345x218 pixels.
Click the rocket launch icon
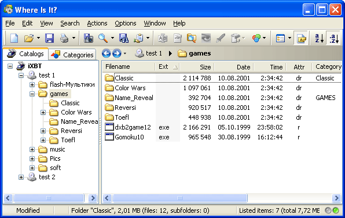tap(221, 38)
